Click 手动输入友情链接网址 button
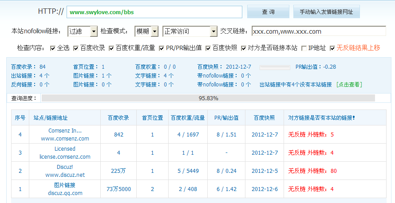The width and height of the screenshot is (395, 203). [326, 12]
